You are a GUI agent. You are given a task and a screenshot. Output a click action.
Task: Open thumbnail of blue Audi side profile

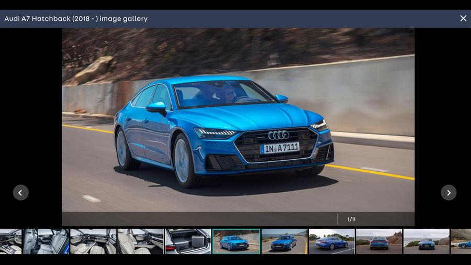coord(332,241)
